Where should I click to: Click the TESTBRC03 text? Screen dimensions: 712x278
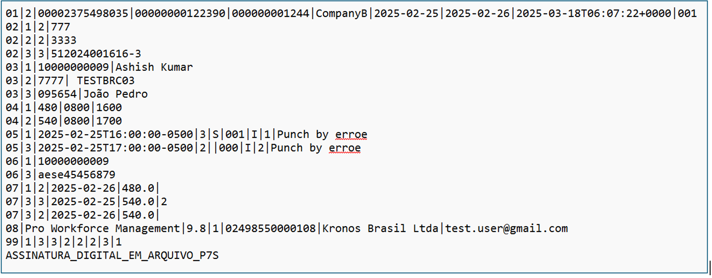click(105, 81)
